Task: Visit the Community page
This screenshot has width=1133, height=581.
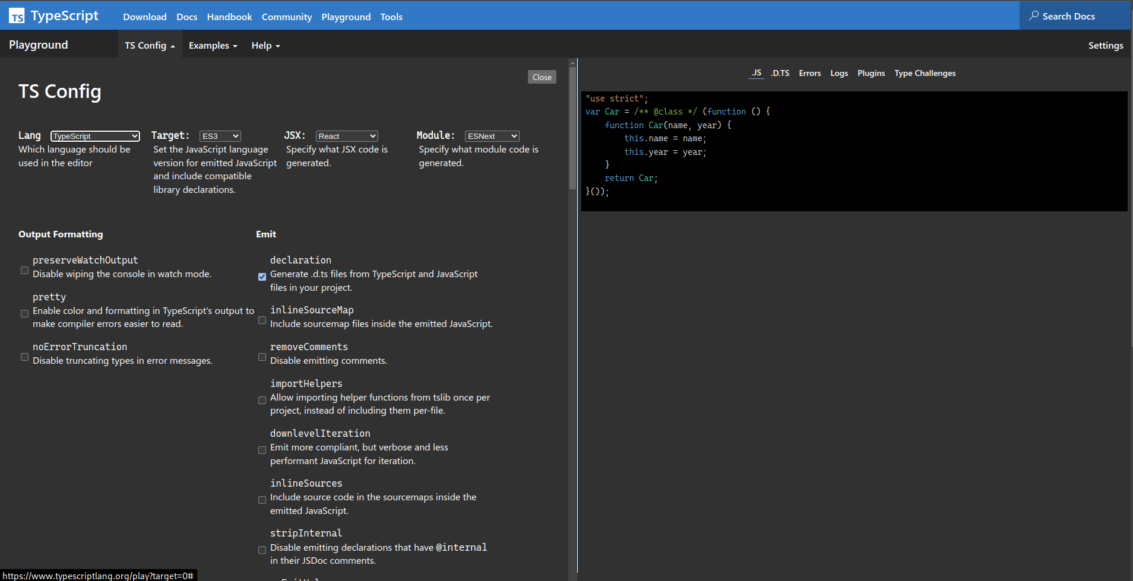Action: (287, 17)
